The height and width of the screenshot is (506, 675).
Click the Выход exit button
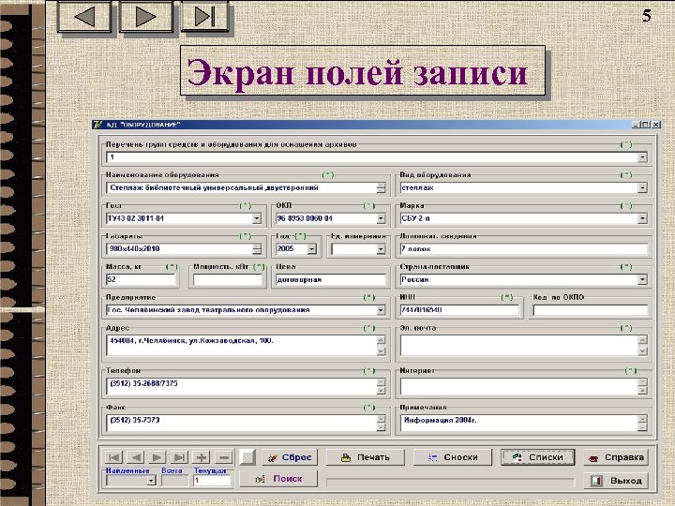click(x=616, y=480)
